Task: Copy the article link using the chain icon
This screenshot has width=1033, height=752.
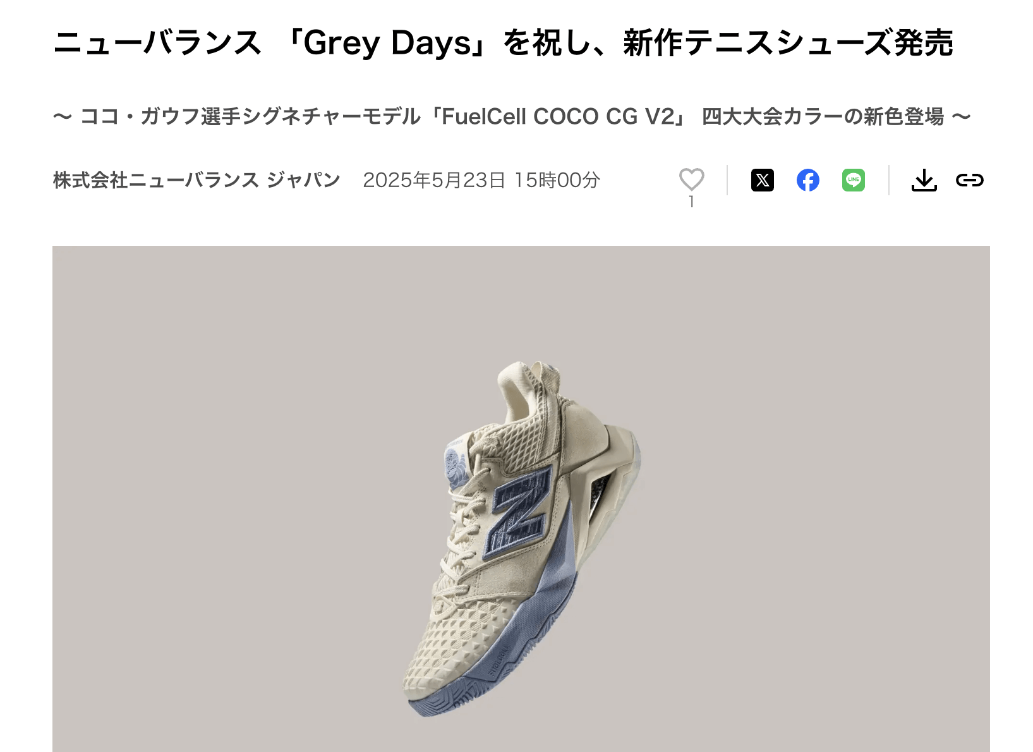Action: (969, 180)
